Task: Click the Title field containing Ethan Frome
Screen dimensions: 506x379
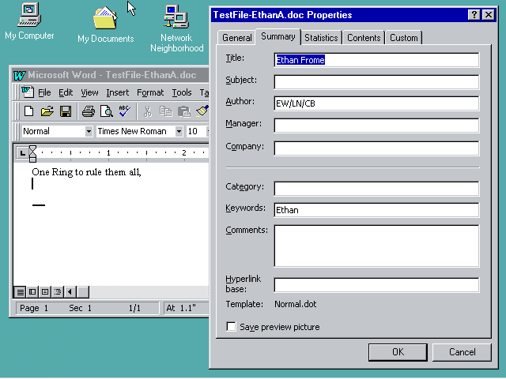Action: [x=376, y=60]
